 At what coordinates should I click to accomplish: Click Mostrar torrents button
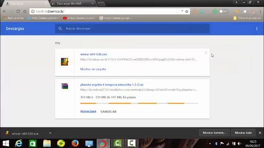[x=214, y=133]
